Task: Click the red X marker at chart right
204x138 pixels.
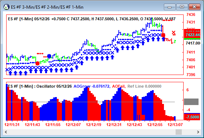Action: tap(173, 32)
